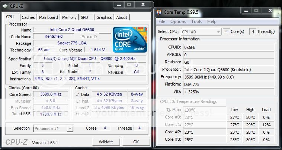
Task: Click the VID value 1.3250v
Action: point(228,92)
